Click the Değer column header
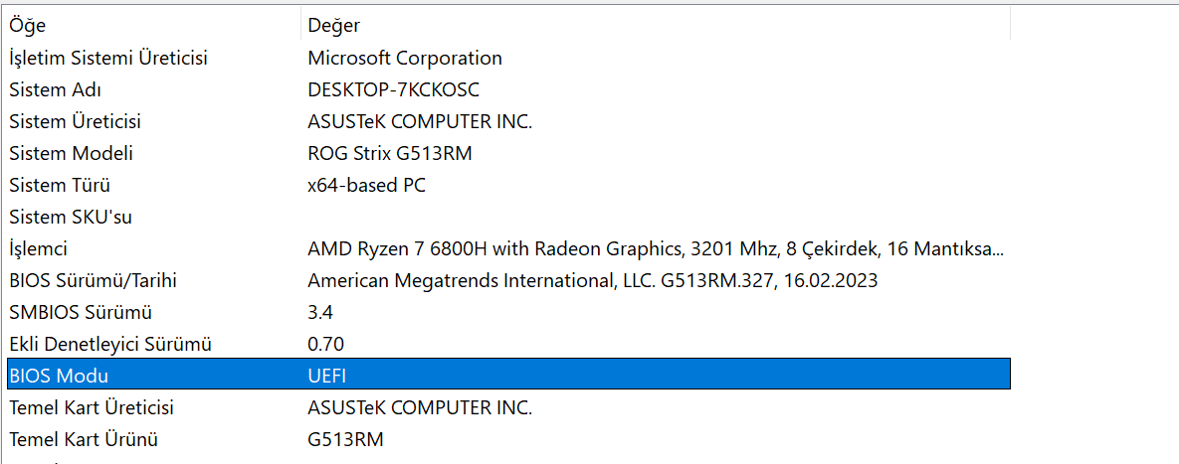This screenshot has height=464, width=1179. (334, 25)
